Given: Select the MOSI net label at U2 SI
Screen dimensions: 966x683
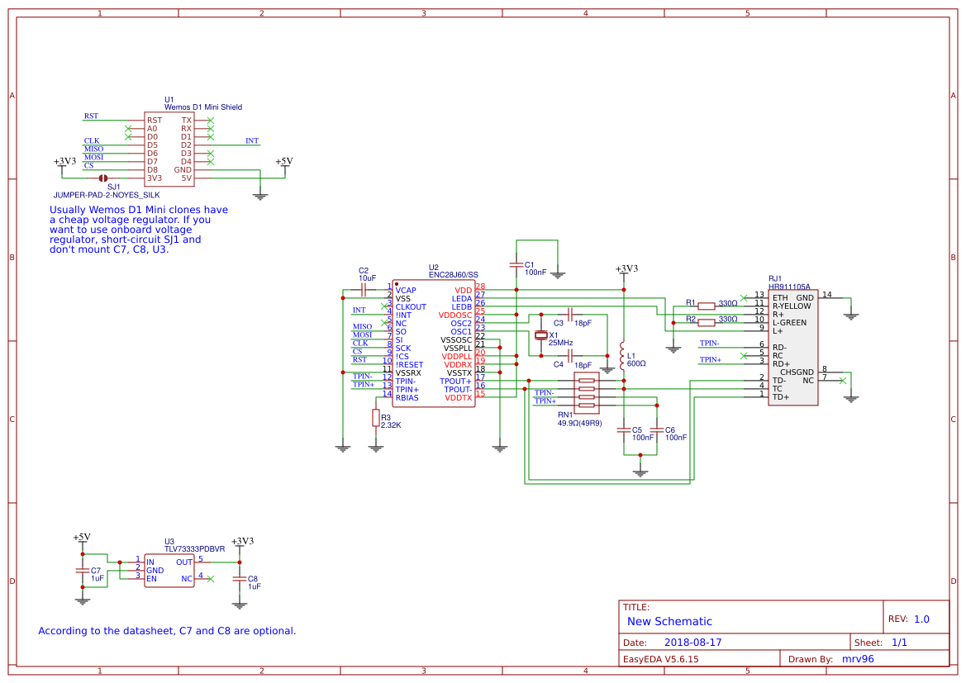Looking at the screenshot, I should tap(362, 335).
